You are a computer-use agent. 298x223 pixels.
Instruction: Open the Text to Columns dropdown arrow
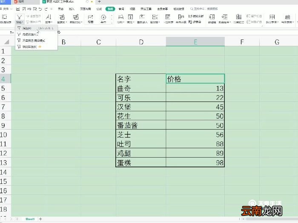(123, 23)
